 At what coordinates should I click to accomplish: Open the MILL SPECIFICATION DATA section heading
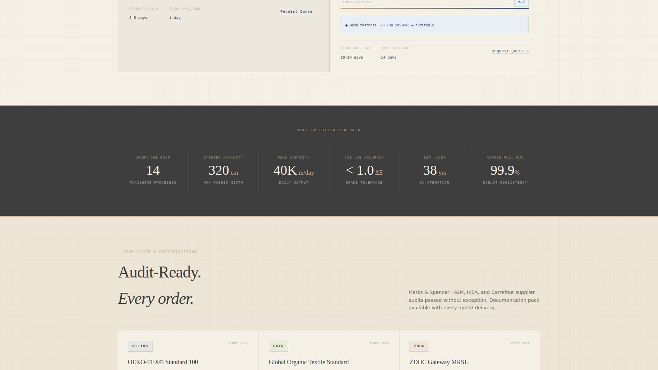point(329,130)
